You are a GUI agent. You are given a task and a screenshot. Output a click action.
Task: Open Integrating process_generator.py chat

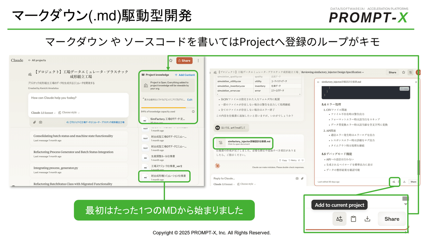click(78, 170)
